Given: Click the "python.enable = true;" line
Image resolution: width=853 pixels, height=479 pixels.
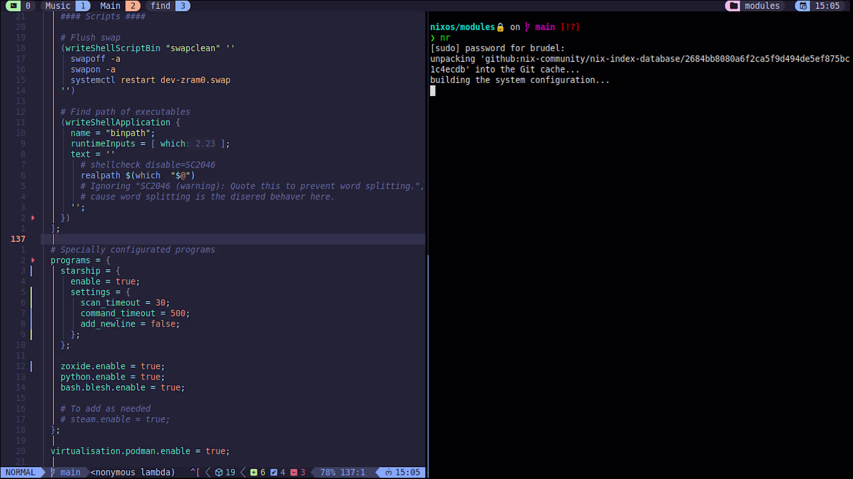Looking at the screenshot, I should (x=113, y=377).
